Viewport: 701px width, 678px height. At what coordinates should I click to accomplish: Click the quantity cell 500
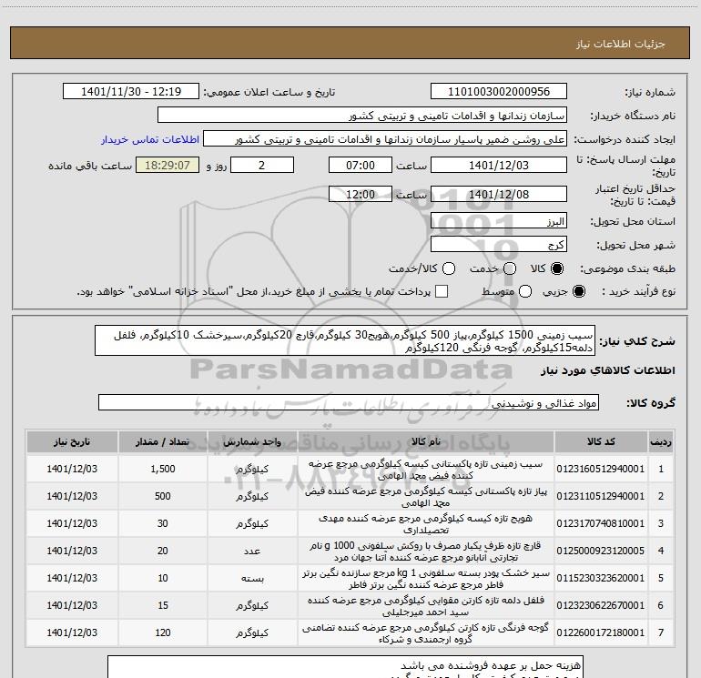[163, 496]
